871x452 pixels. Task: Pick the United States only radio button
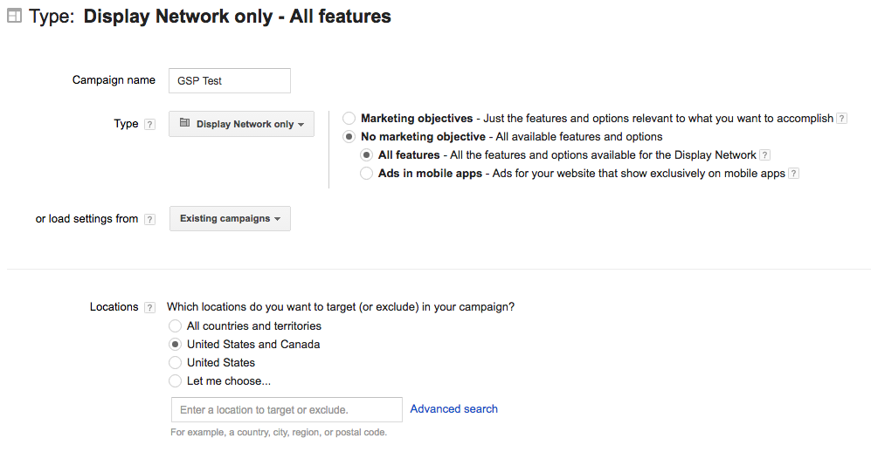[x=176, y=363]
